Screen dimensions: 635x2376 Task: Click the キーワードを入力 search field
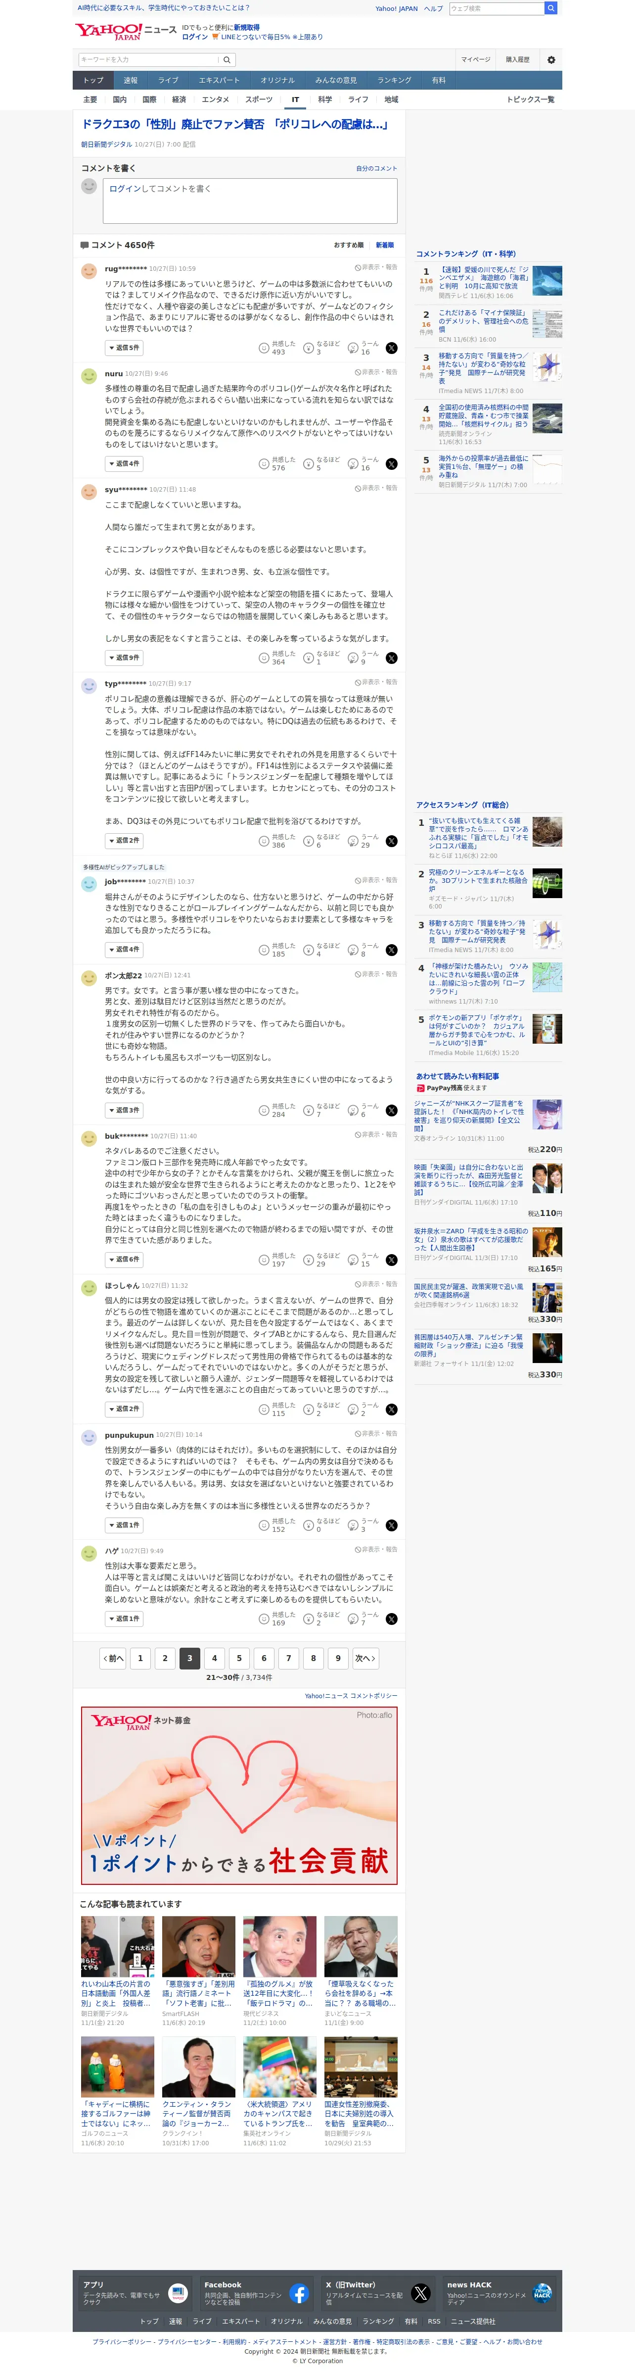pyautogui.click(x=147, y=60)
